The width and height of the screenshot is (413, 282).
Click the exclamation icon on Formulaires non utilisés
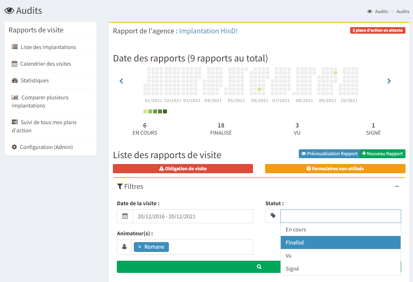tap(308, 169)
